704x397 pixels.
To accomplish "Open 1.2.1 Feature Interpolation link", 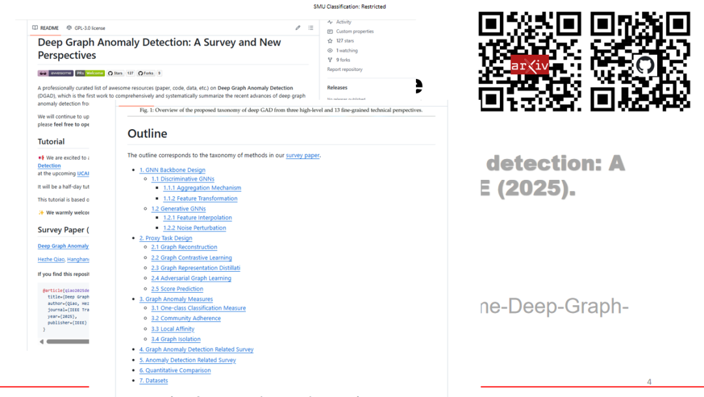I will tap(198, 218).
